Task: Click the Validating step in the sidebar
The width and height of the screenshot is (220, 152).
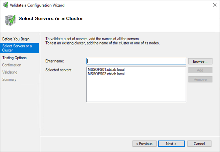Action: point(10,72)
